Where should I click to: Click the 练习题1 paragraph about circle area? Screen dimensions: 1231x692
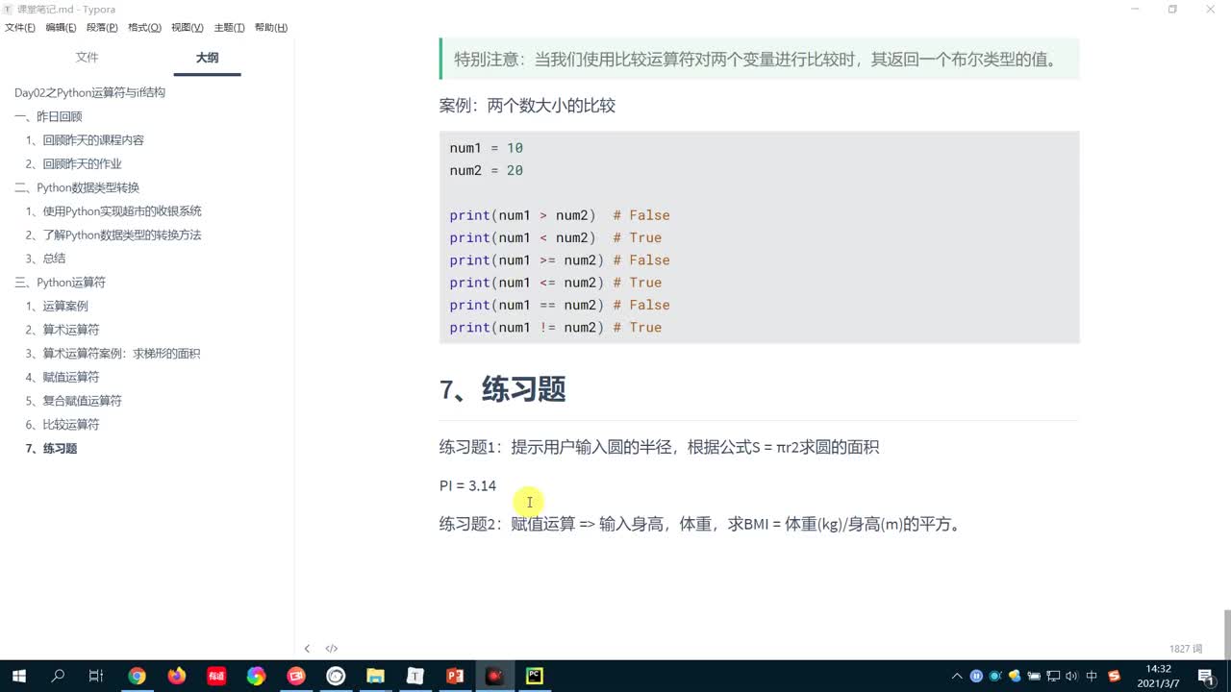[659, 447]
